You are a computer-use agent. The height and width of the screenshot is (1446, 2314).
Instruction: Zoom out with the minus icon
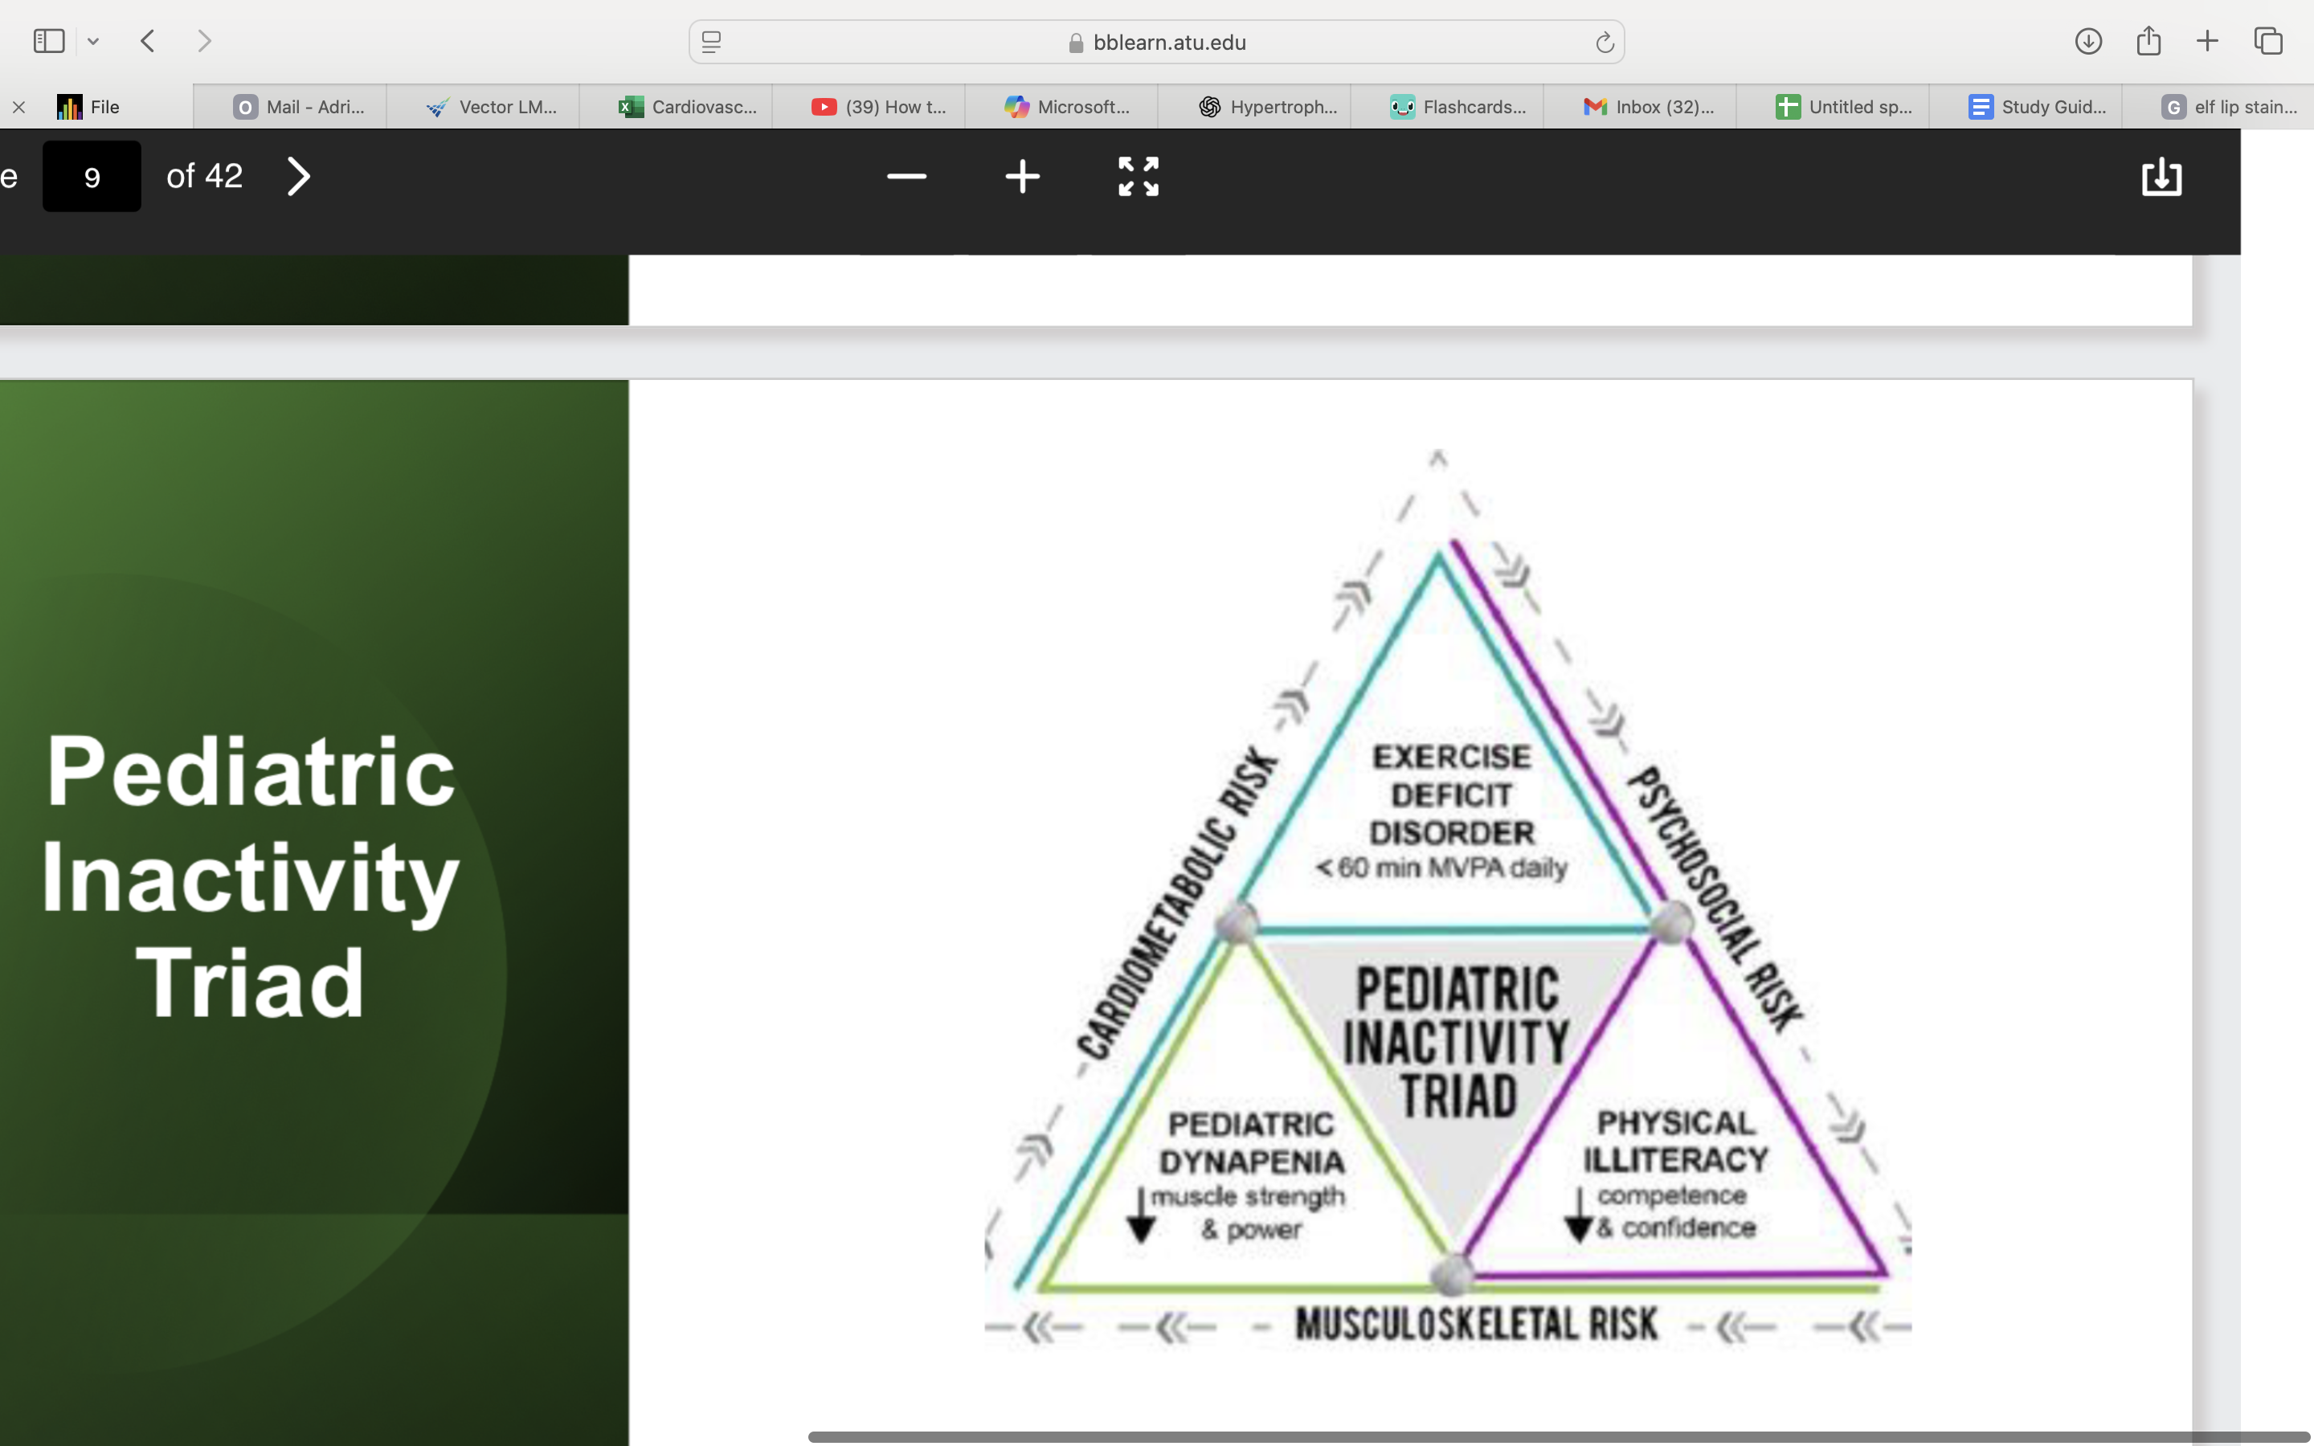(x=906, y=177)
